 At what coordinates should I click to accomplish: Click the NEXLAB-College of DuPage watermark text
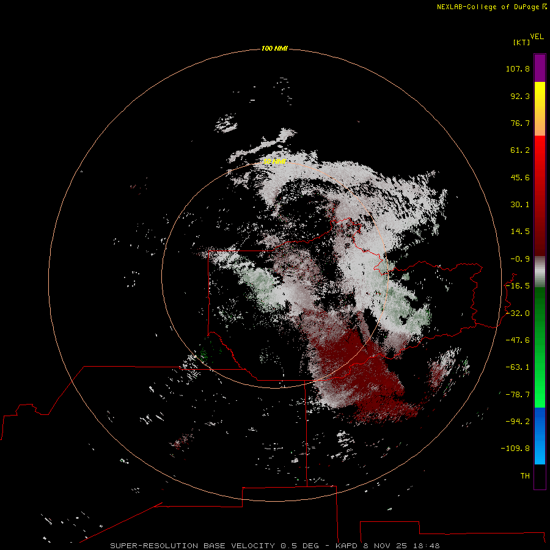tap(491, 7)
